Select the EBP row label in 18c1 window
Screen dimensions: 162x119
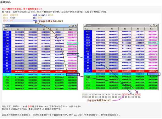coord(7,46)
